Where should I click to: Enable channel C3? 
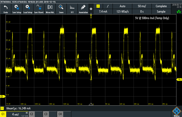coord(46,114)
